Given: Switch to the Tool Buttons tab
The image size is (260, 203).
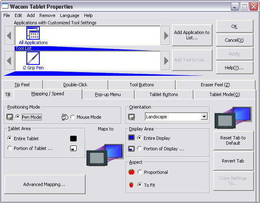Looking at the screenshot, I should click(142, 85).
